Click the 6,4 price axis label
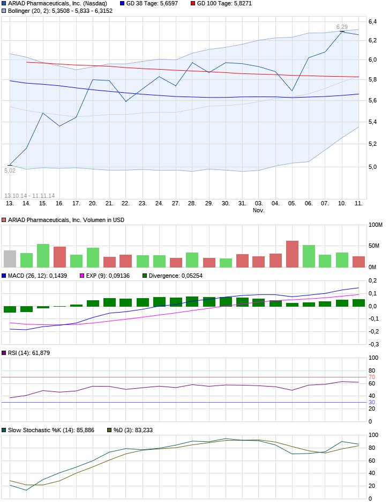This screenshot has width=389, height=504. (x=372, y=22)
